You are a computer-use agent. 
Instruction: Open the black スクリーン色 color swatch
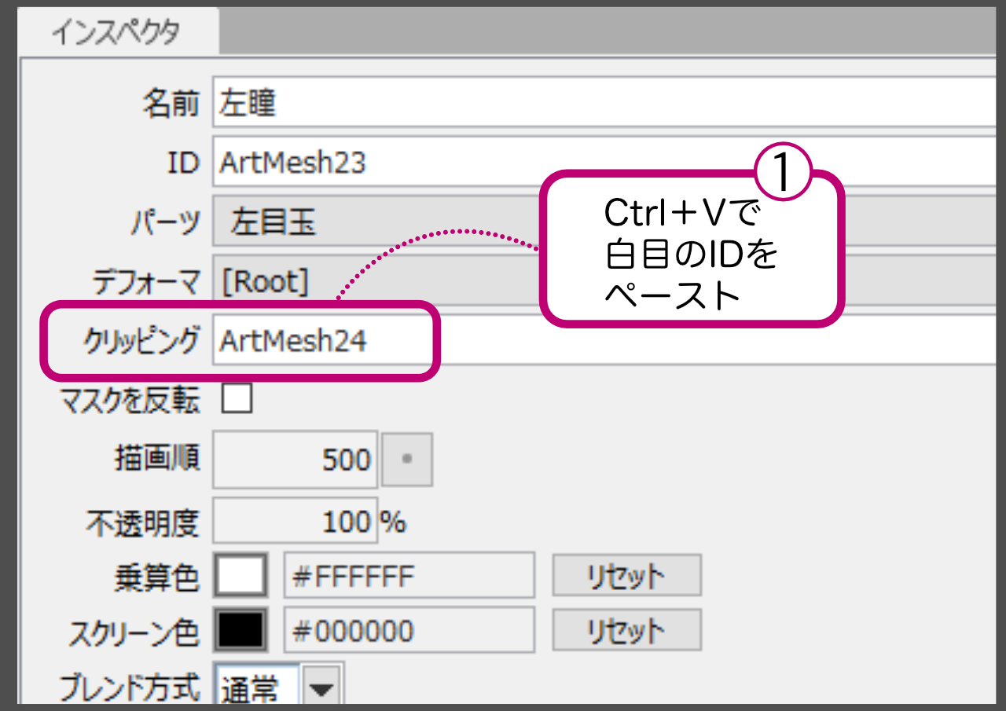coord(242,631)
